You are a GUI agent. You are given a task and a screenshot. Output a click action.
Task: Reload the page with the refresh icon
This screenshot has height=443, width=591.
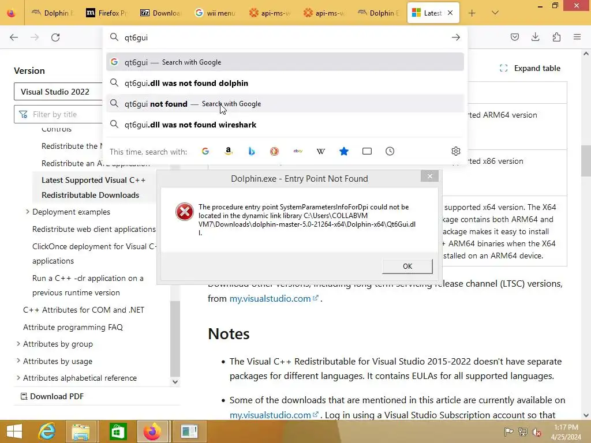55,37
